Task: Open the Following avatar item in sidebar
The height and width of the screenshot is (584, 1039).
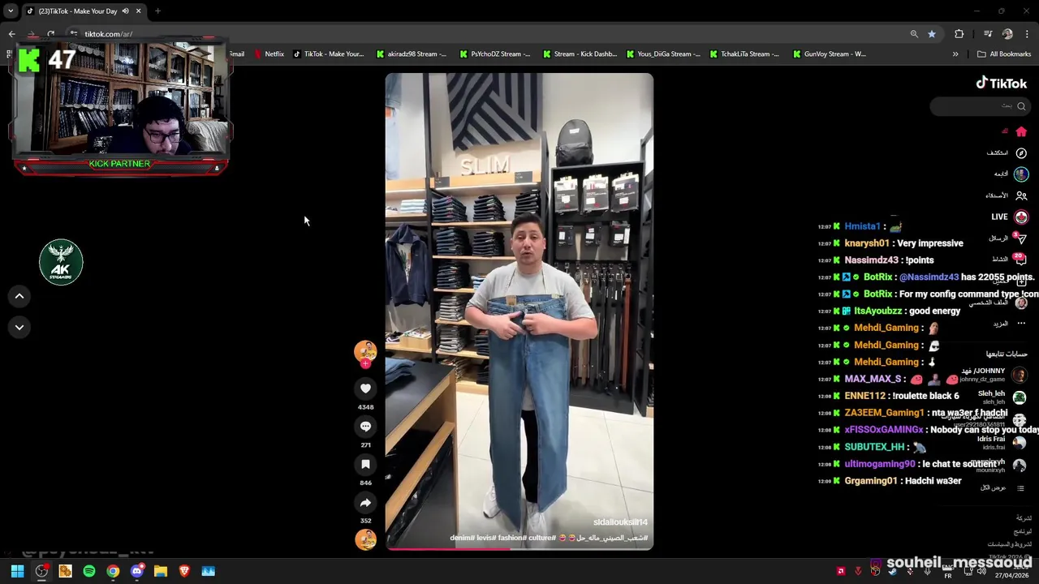Action: 1021,174
